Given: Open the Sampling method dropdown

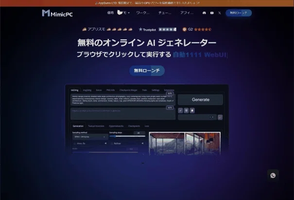Looking at the screenshot, I should pyautogui.click(x=90, y=137).
